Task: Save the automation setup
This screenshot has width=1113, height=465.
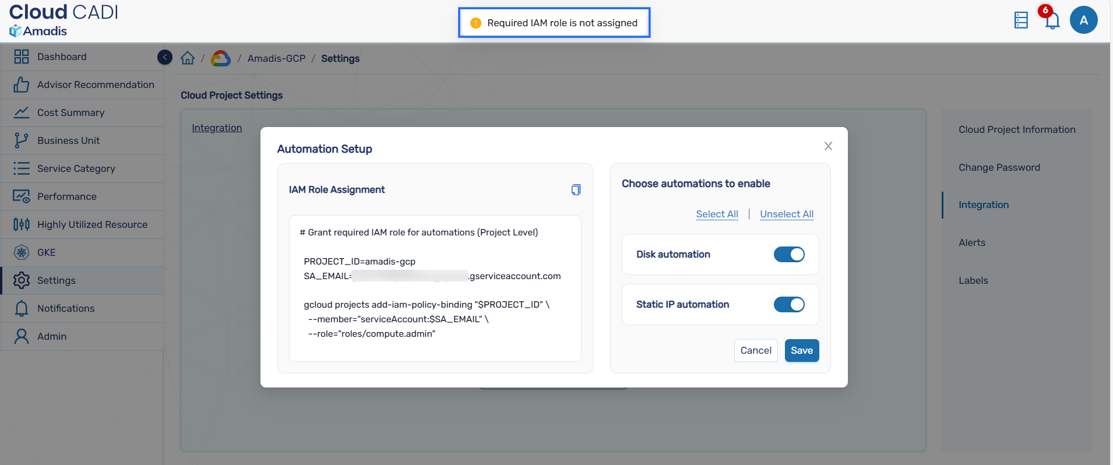Action: [801, 350]
